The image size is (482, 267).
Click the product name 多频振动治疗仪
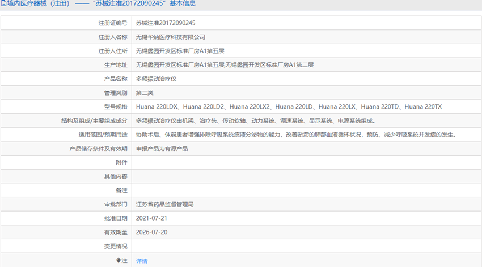tap(156, 79)
